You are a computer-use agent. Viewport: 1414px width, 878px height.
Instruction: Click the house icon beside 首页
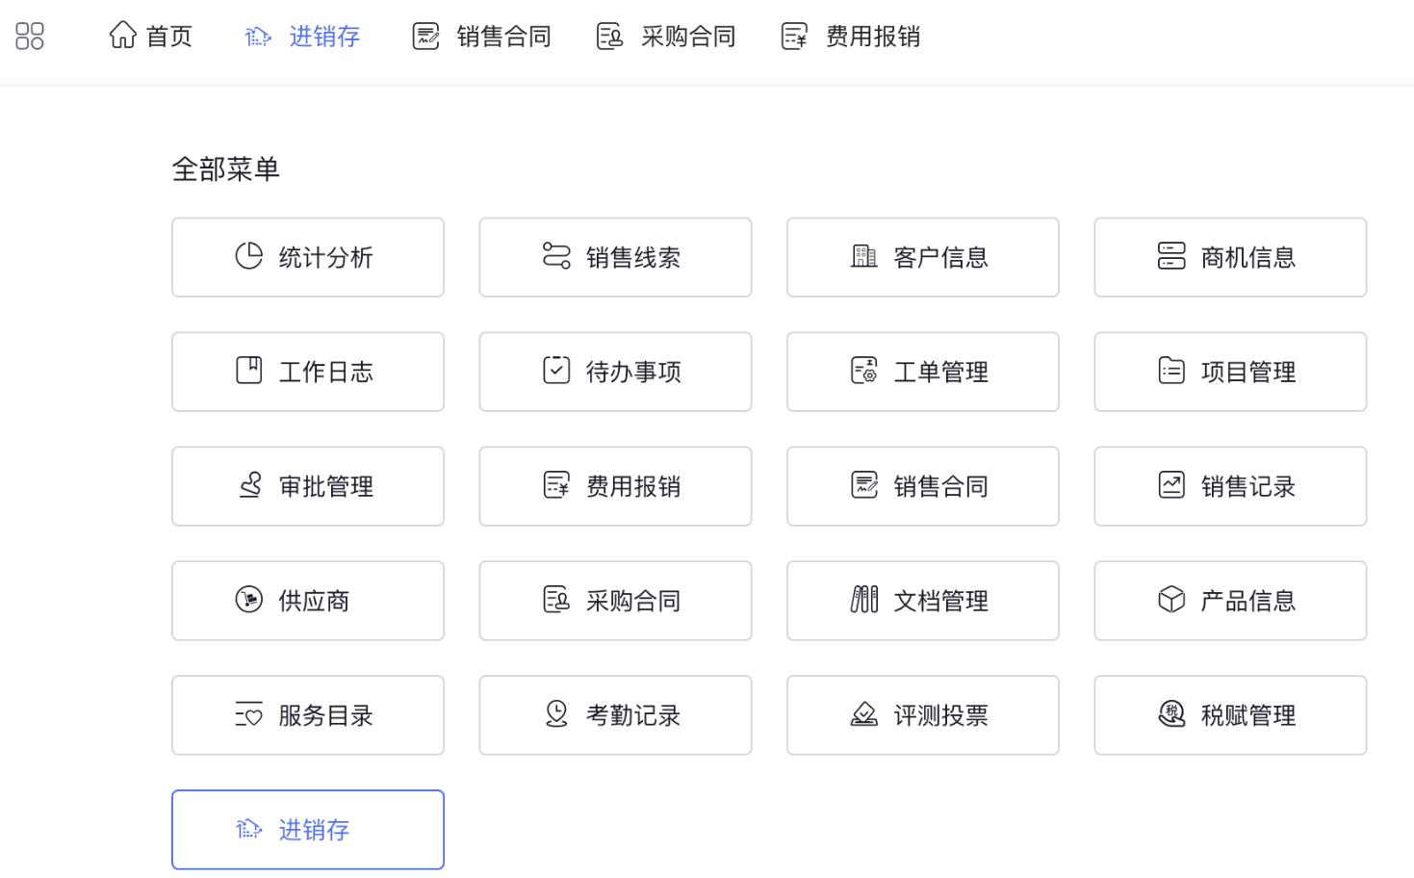pos(123,36)
